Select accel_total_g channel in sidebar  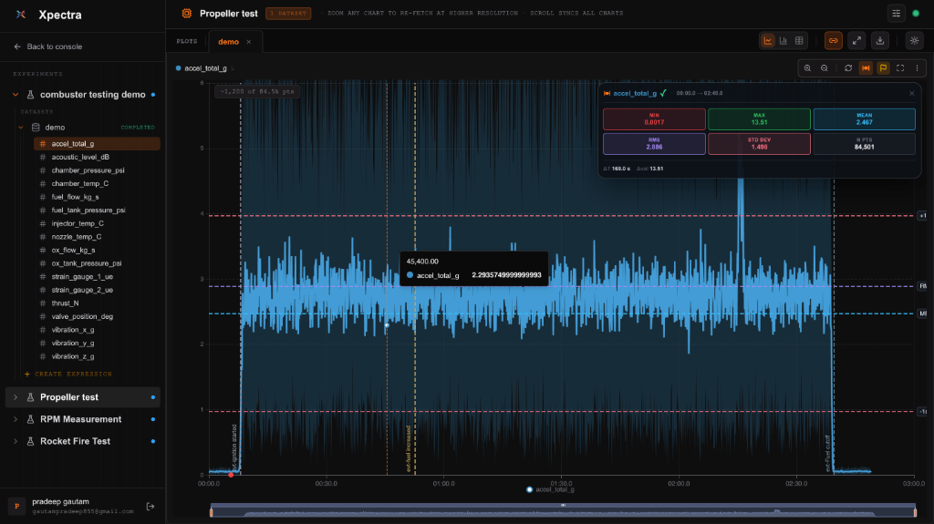[97, 143]
